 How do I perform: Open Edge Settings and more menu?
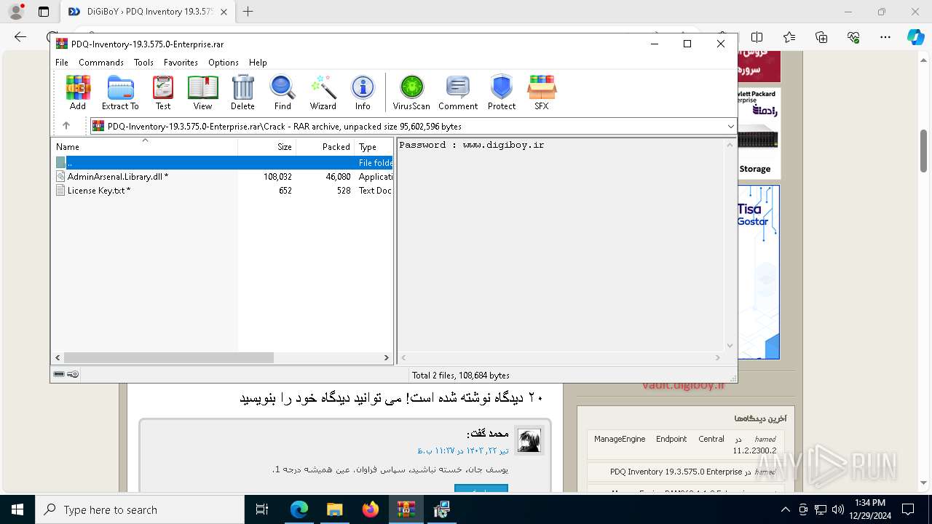coord(885,37)
